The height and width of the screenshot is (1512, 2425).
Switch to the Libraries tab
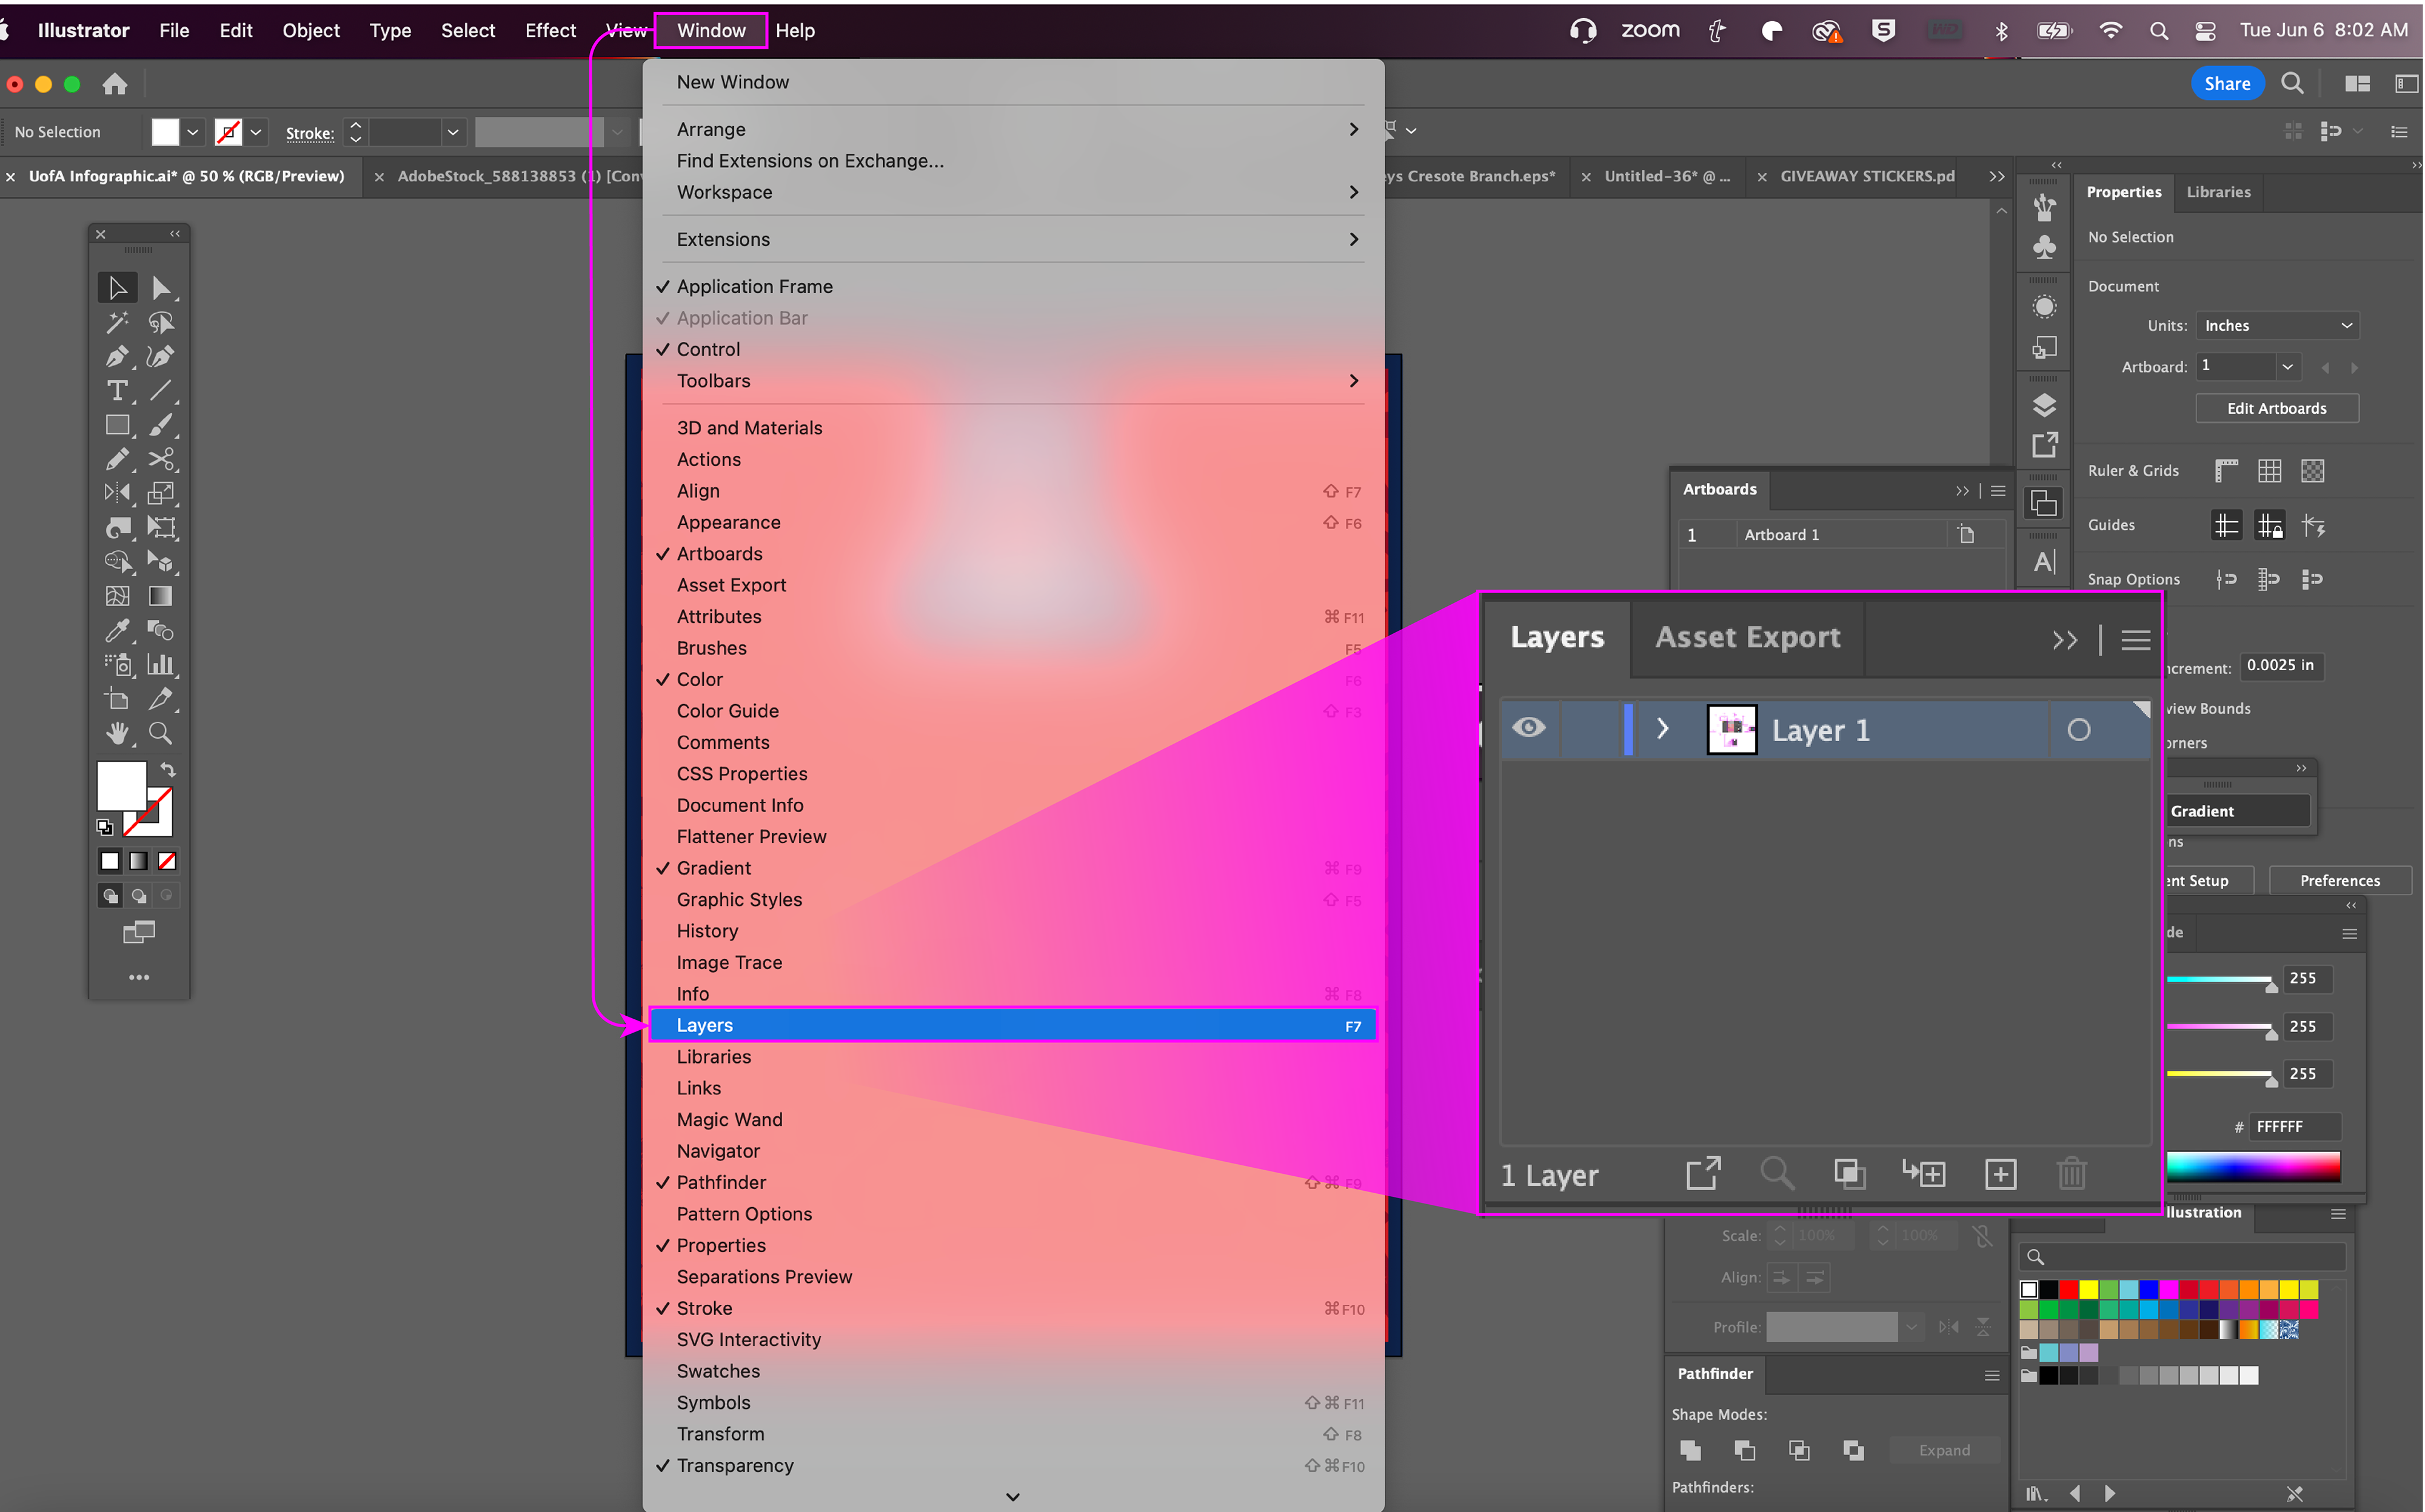[x=2218, y=192]
